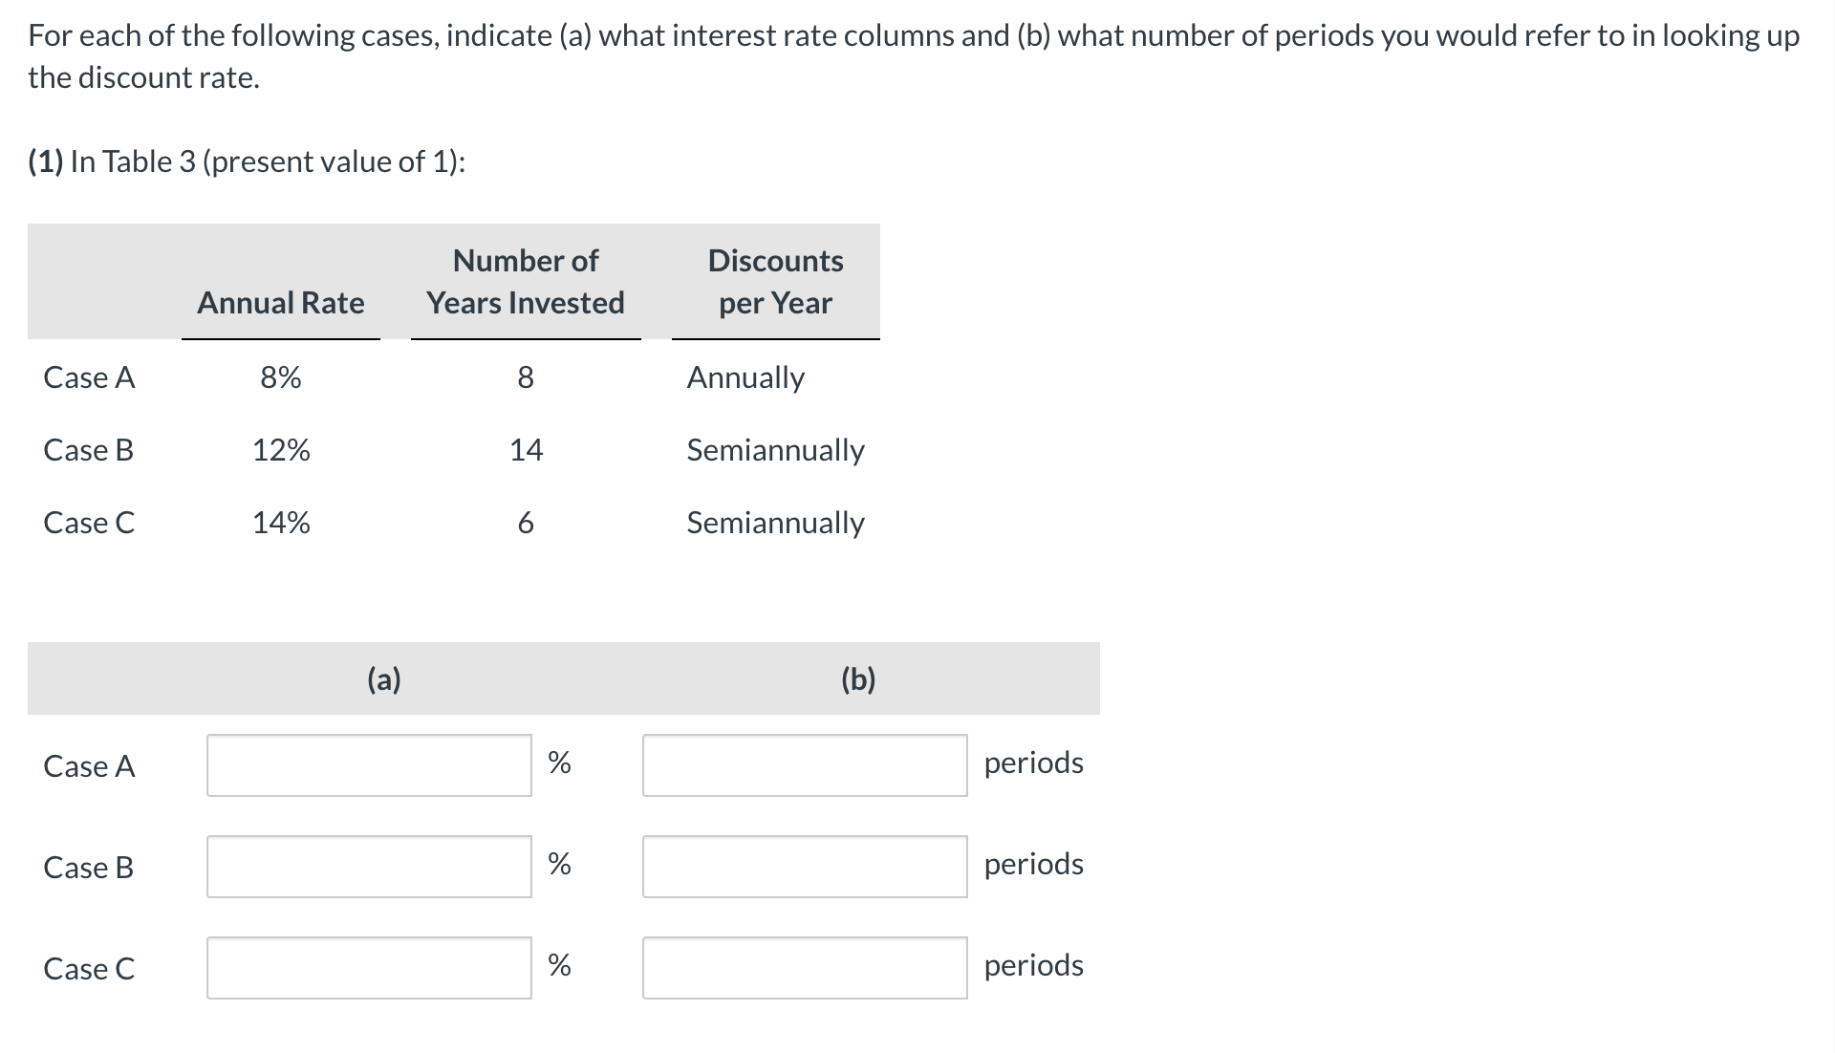Viewport: 1835px width, 1053px height.
Task: Select the 8% value for Case A
Action: point(280,376)
